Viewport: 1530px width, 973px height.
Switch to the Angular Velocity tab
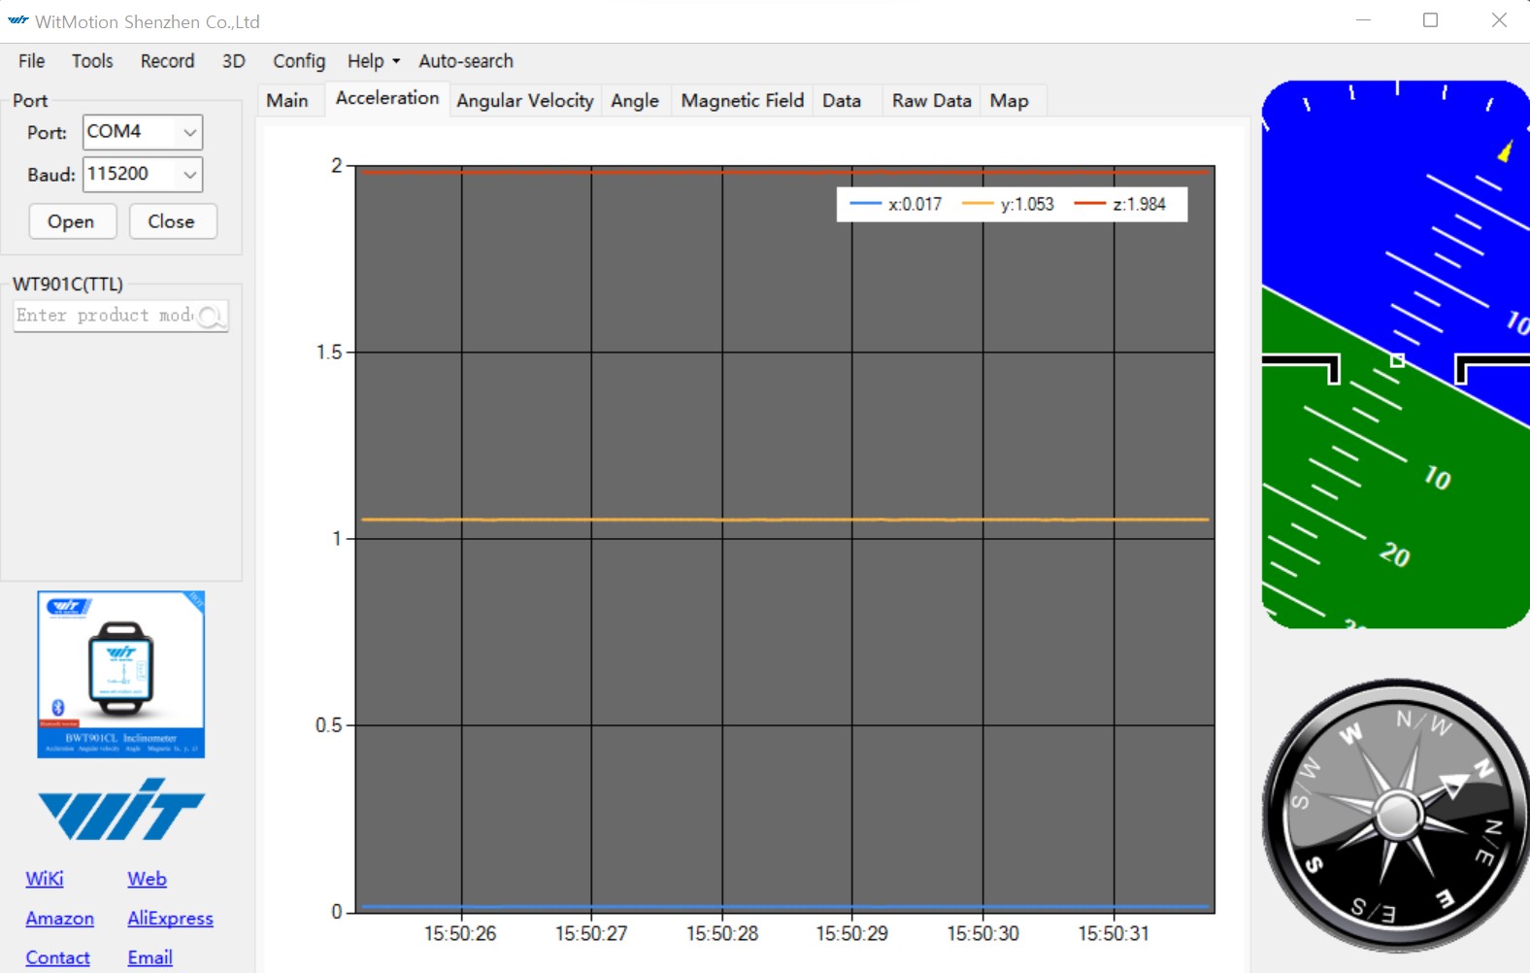click(x=524, y=101)
